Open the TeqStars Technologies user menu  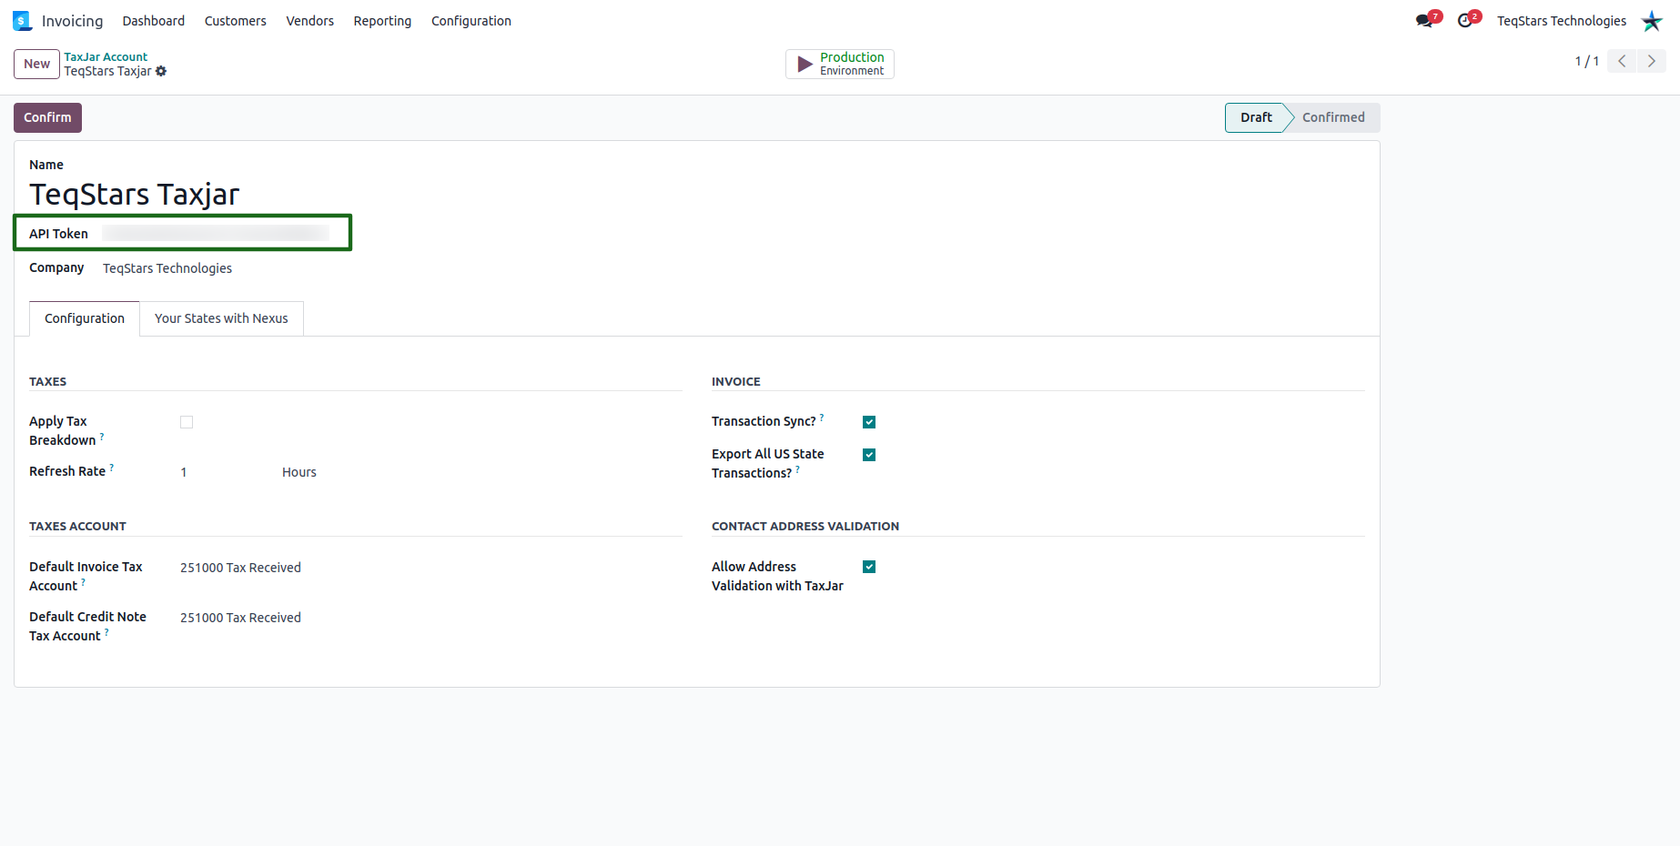[1562, 21]
